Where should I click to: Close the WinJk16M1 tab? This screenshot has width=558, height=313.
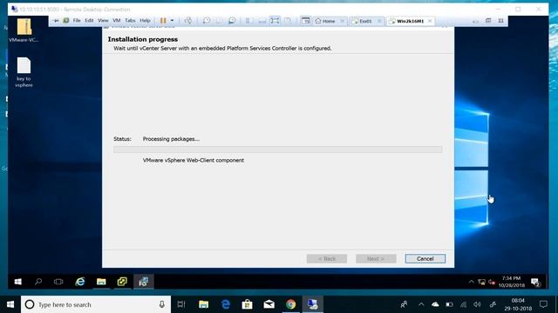[430, 21]
